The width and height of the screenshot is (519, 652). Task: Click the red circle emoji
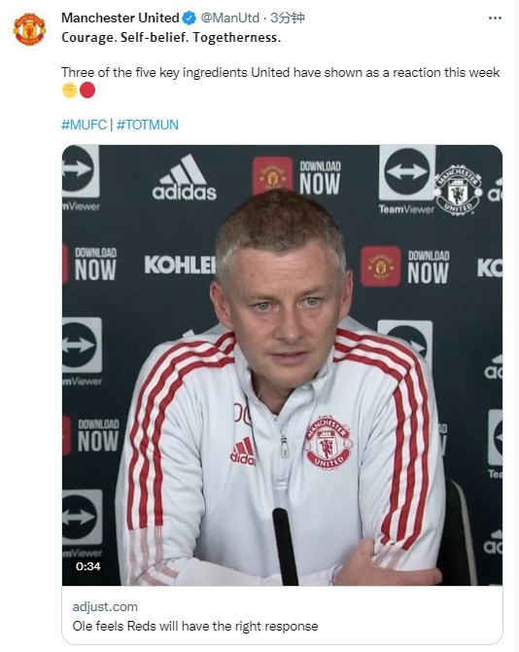[87, 91]
